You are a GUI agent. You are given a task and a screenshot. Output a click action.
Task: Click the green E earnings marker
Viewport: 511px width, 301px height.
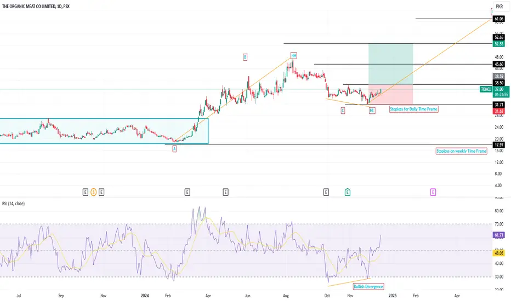point(348,192)
